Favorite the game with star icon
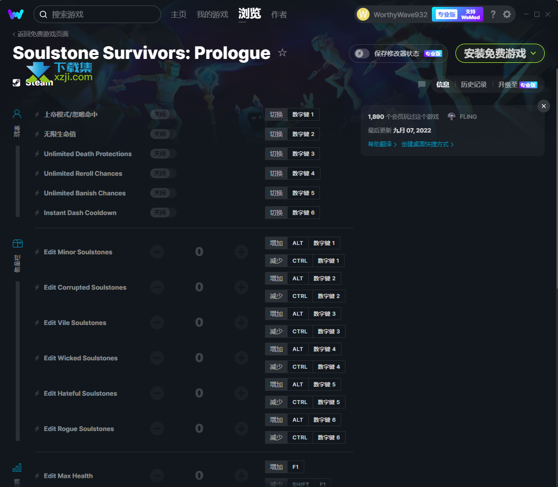The height and width of the screenshot is (487, 558). (x=282, y=53)
